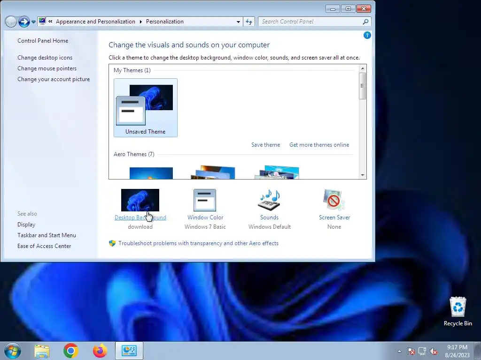
Task: Click Change your account picture
Action: (54, 79)
